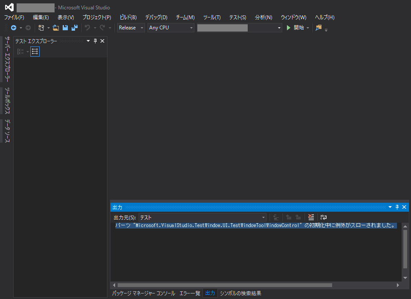The height and width of the screenshot is (299, 411).
Task: Open the ファイル(F) menu
Action: tap(14, 17)
